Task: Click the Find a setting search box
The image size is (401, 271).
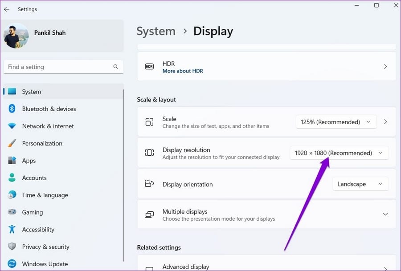Action: tap(58, 67)
